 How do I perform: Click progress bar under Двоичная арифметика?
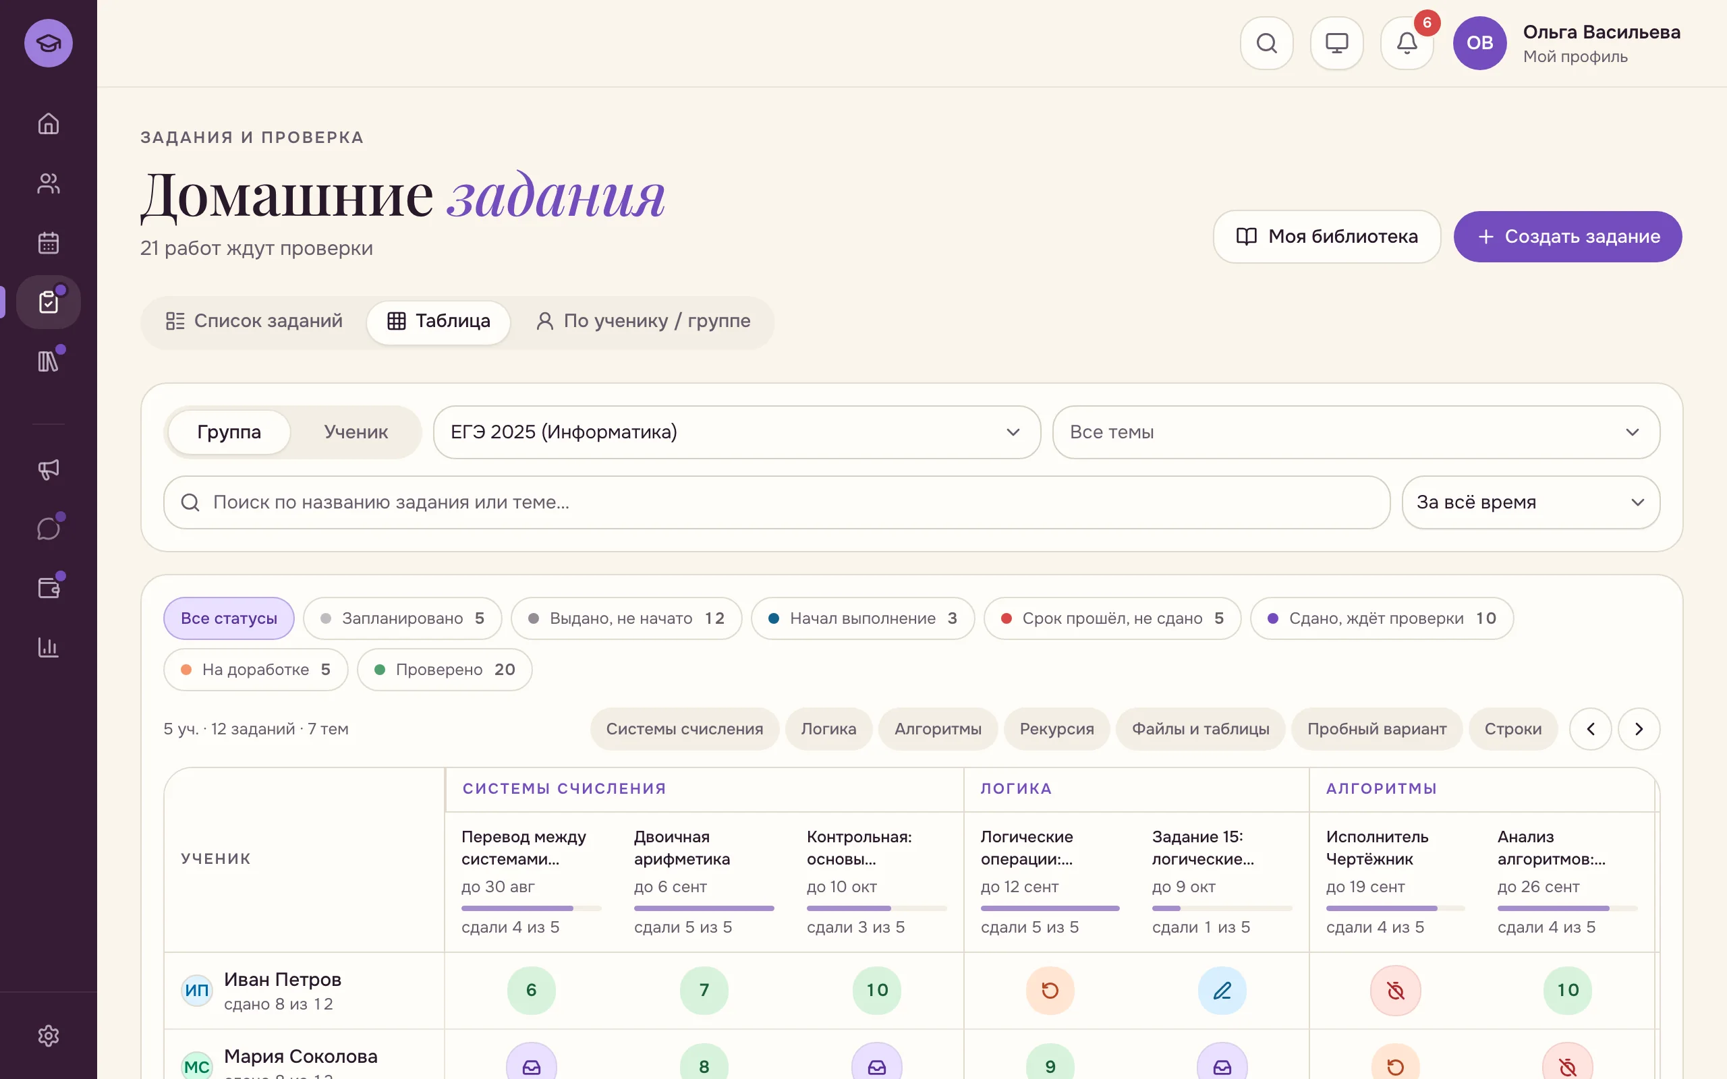coord(704,908)
